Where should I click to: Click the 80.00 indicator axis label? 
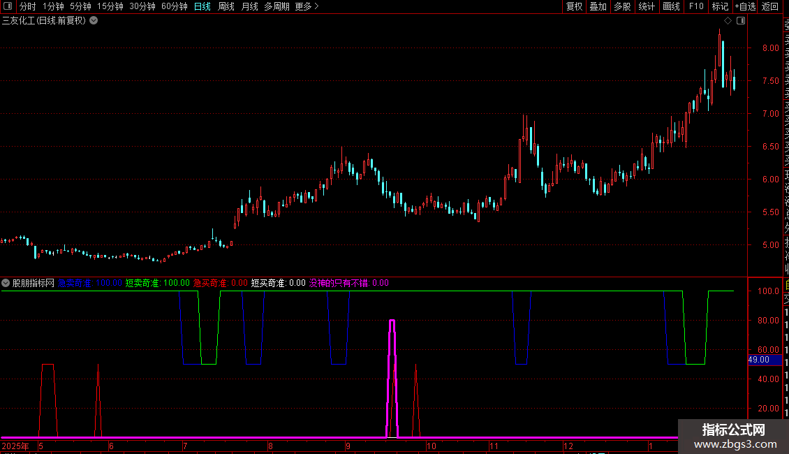pos(768,320)
